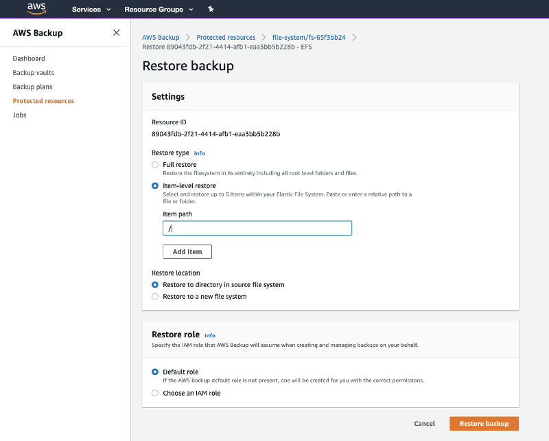Open the Services dropdown menu

pyautogui.click(x=91, y=10)
